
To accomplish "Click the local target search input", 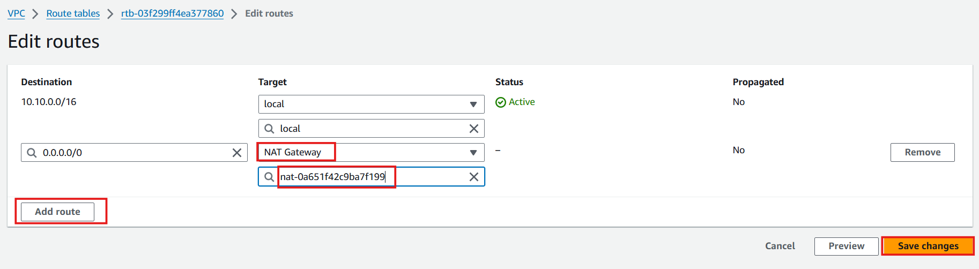I will 371,129.
